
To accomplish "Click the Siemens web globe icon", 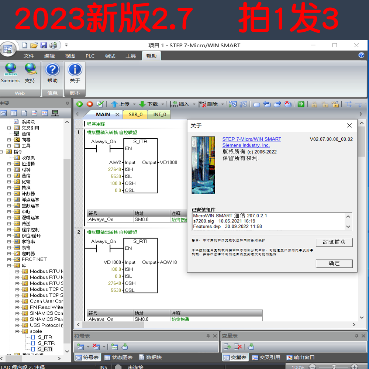I will pyautogui.click(x=11, y=69).
